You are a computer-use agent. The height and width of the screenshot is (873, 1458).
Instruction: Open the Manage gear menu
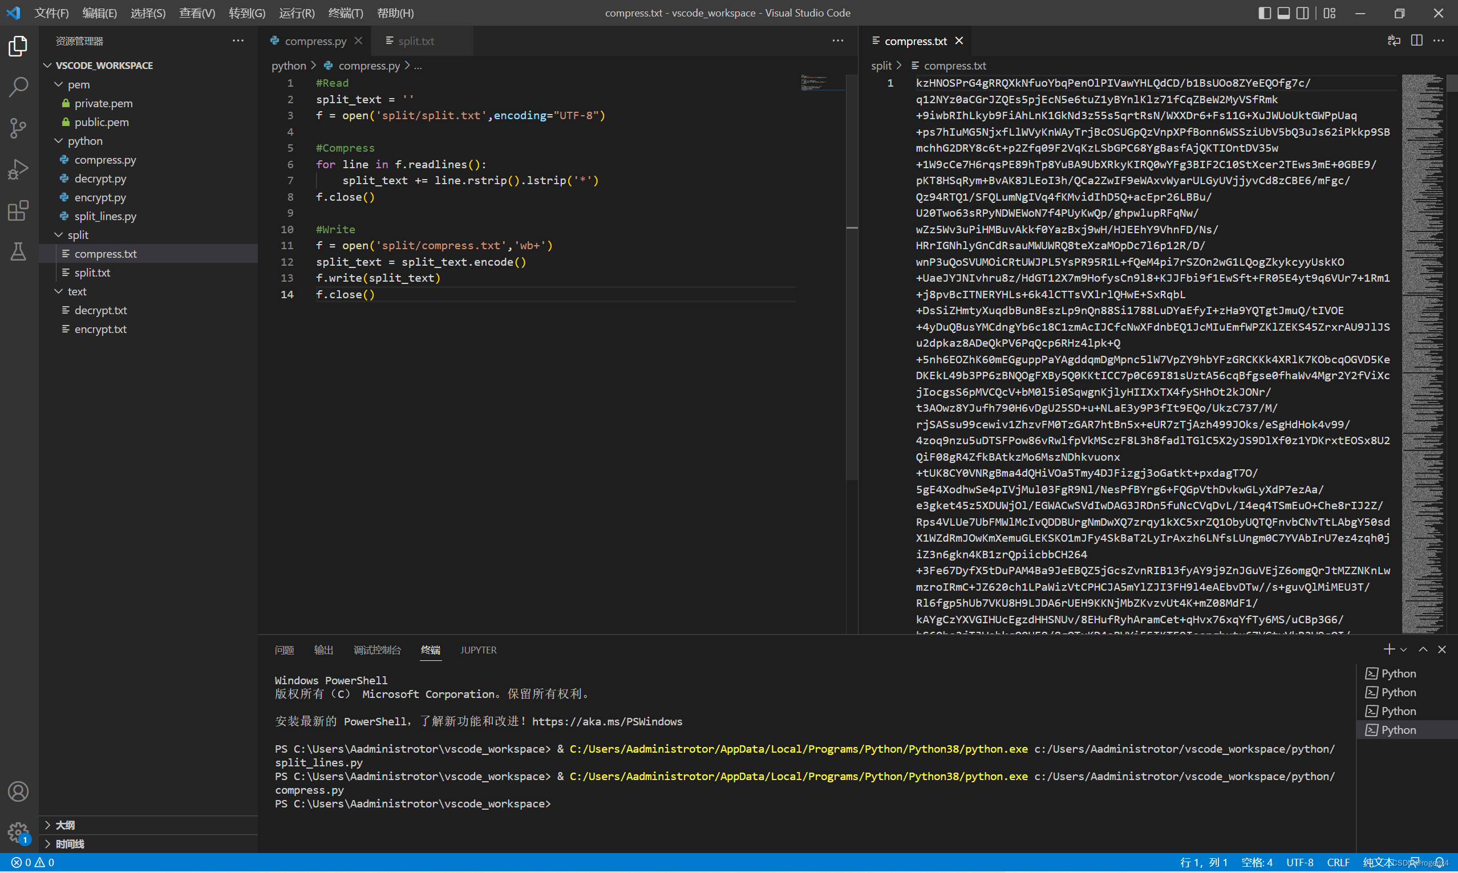pos(18,833)
